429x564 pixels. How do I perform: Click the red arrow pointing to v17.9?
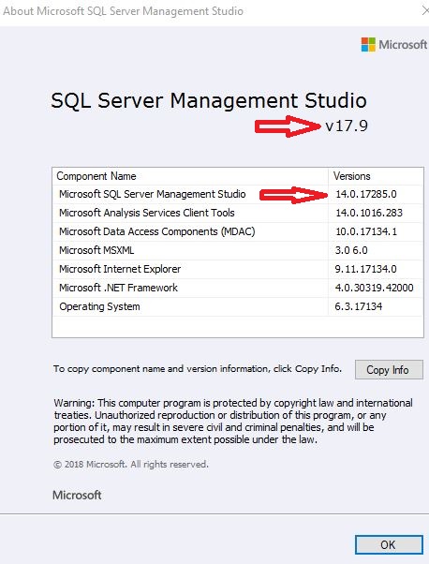coord(288,126)
